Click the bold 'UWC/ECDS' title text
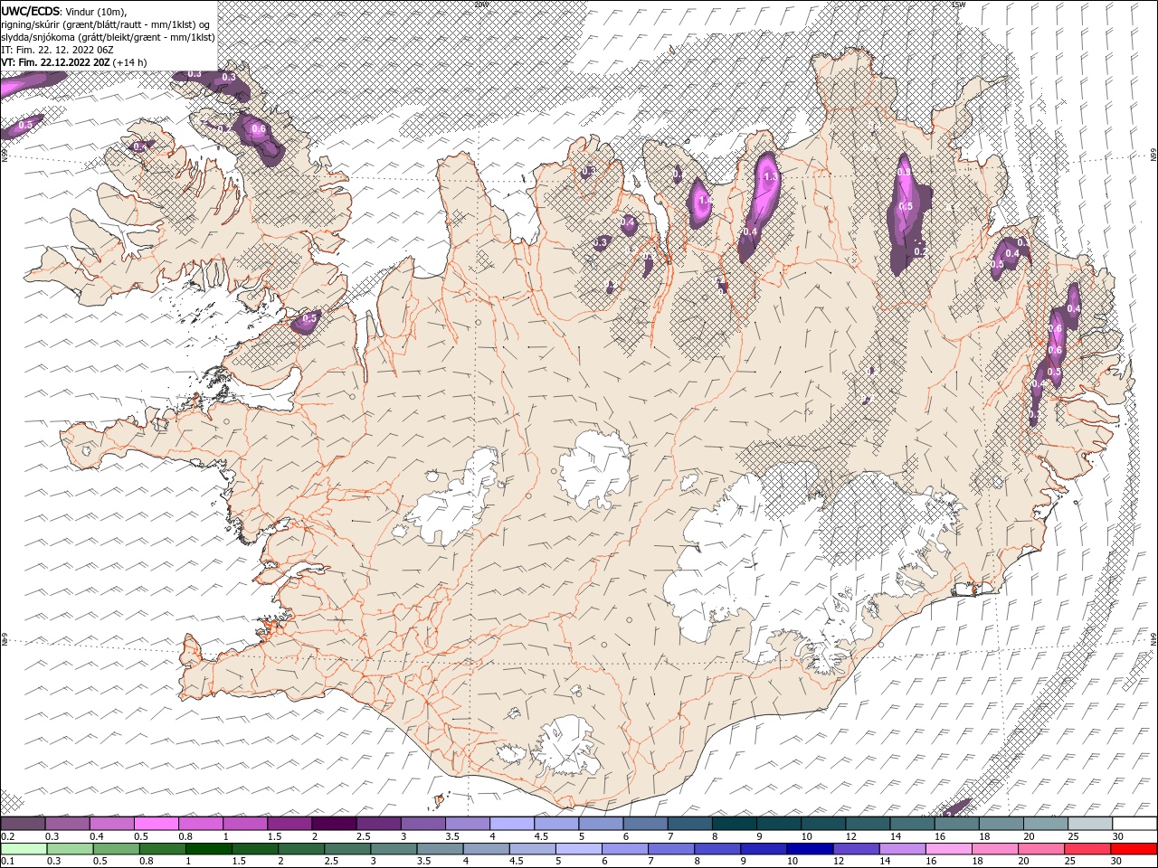Viewport: 1158px width, 868px height. tap(31, 11)
